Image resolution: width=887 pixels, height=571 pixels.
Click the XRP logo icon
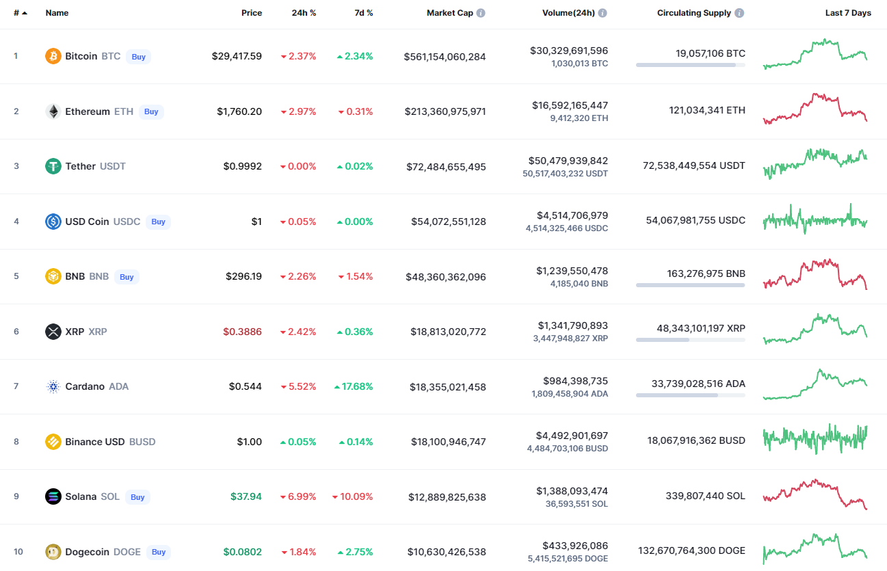point(53,332)
